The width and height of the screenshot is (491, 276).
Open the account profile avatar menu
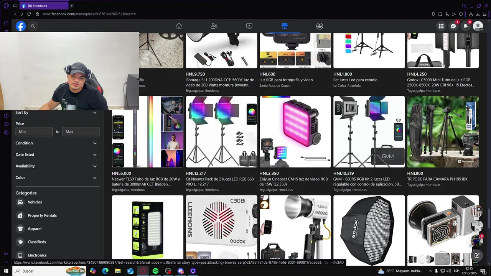point(478,26)
